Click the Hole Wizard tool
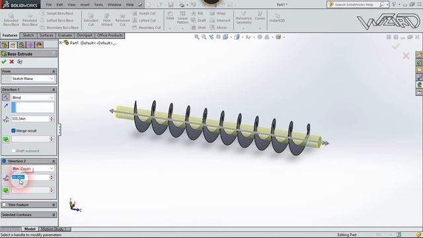Image resolution: width=423 pixels, height=238 pixels. click(x=107, y=19)
